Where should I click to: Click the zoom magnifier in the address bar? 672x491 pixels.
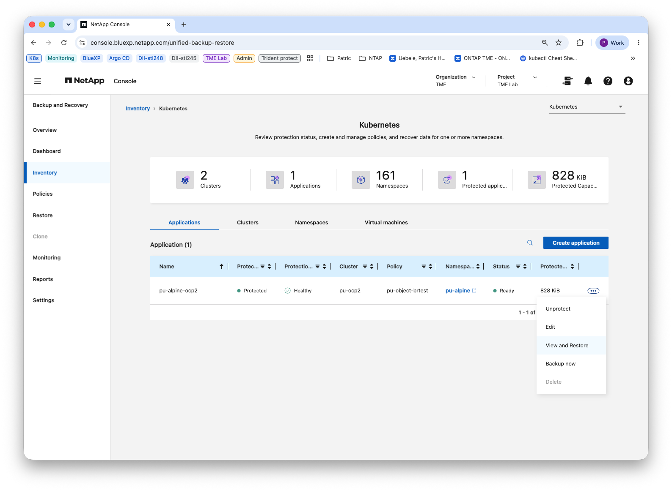pos(545,43)
